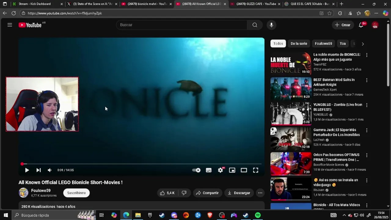Subscribe to Foulowe59 with Suscribirme
391x220 pixels.
(76, 193)
